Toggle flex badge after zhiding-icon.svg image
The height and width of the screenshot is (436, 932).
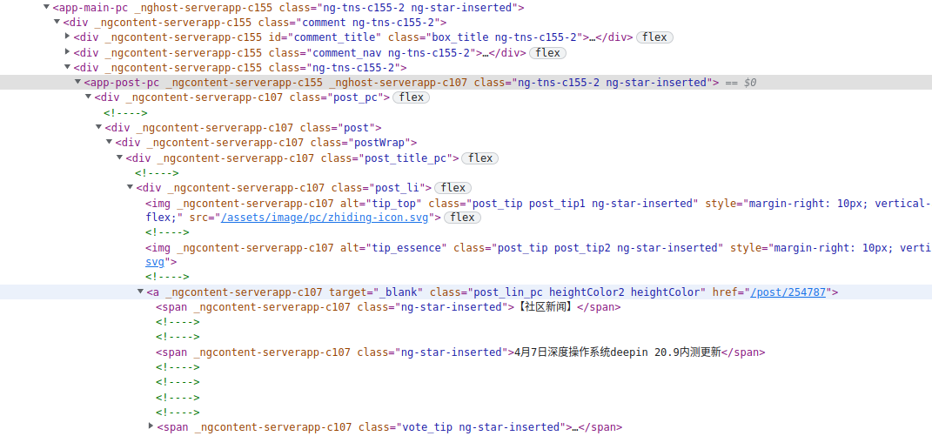[x=462, y=218]
